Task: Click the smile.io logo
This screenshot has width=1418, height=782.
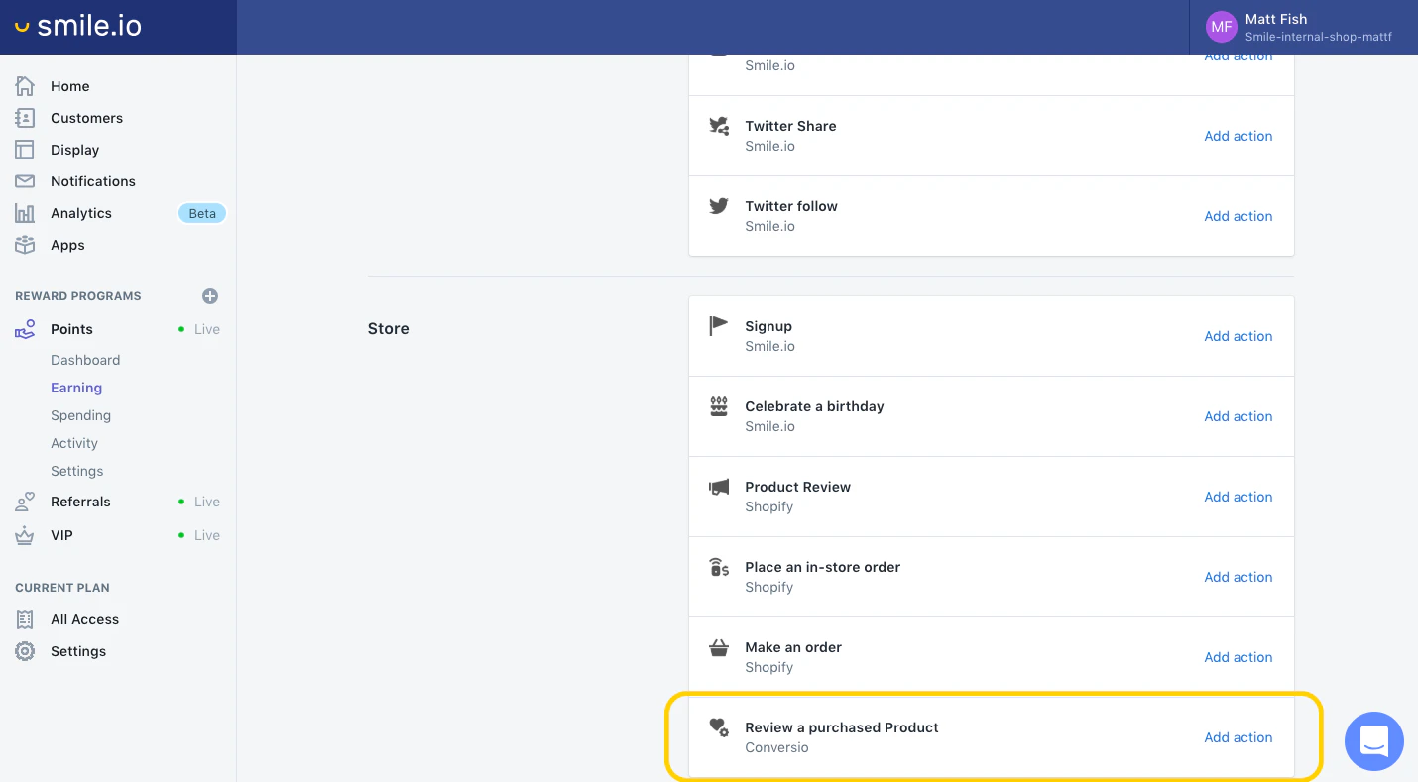Action: click(x=78, y=27)
